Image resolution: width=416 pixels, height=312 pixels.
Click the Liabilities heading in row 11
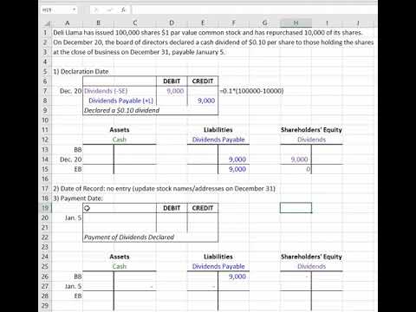click(x=218, y=130)
